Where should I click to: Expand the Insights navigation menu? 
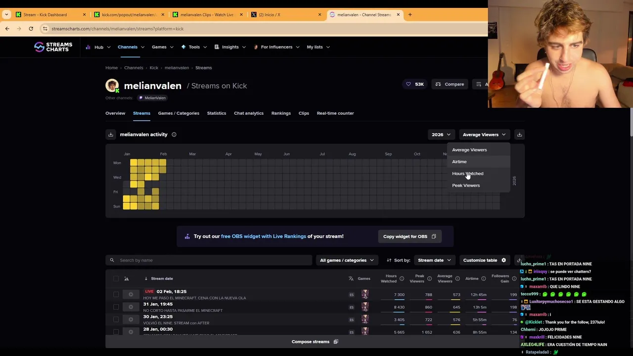[x=230, y=47]
